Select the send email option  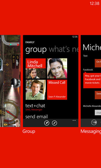point(36,116)
